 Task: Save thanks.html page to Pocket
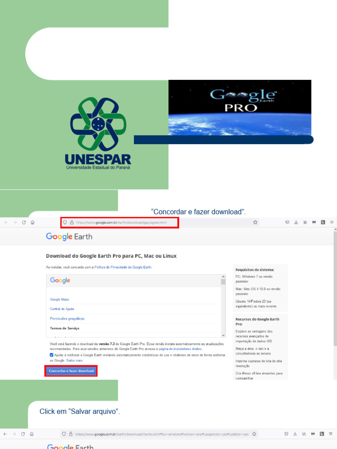tap(286, 434)
